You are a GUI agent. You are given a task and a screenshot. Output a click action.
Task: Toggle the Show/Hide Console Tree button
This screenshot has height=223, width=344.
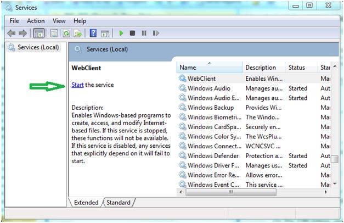click(40, 34)
